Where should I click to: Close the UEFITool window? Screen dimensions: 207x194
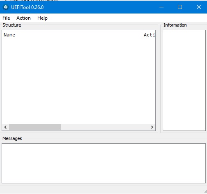click(x=198, y=7)
